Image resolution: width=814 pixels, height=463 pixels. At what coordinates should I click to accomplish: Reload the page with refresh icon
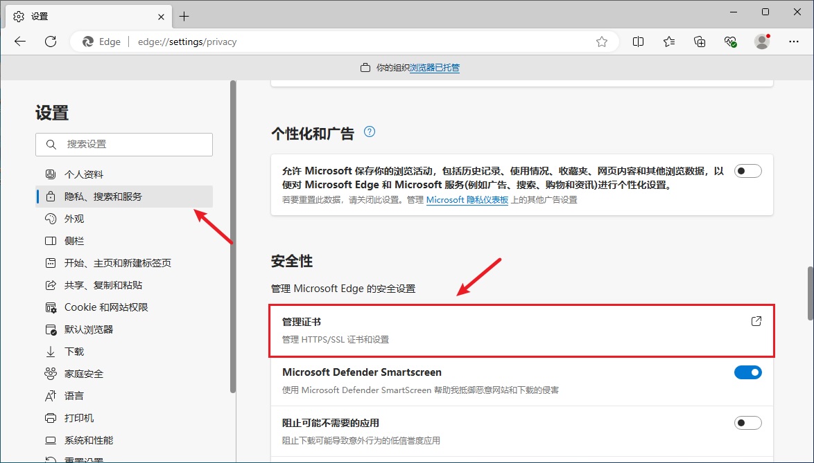coord(51,42)
